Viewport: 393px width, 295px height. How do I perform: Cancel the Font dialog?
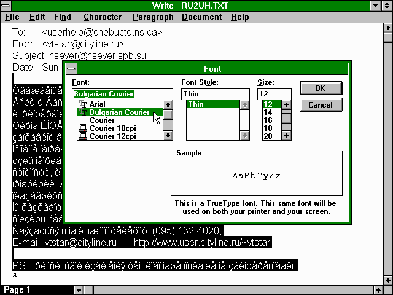(321, 104)
